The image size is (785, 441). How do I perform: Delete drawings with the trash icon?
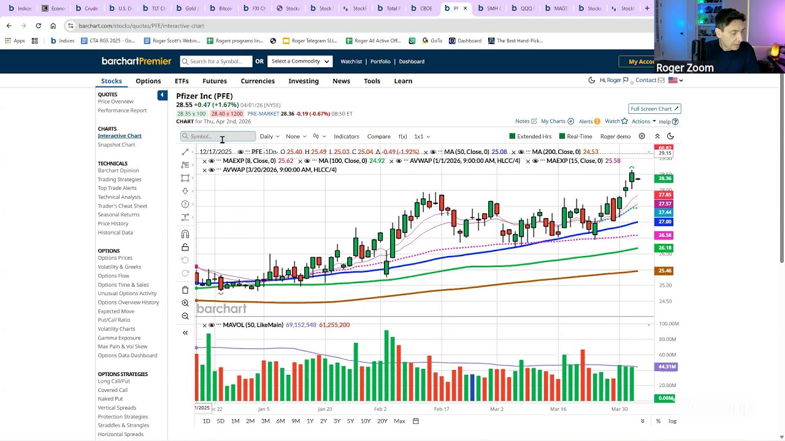coord(185,290)
